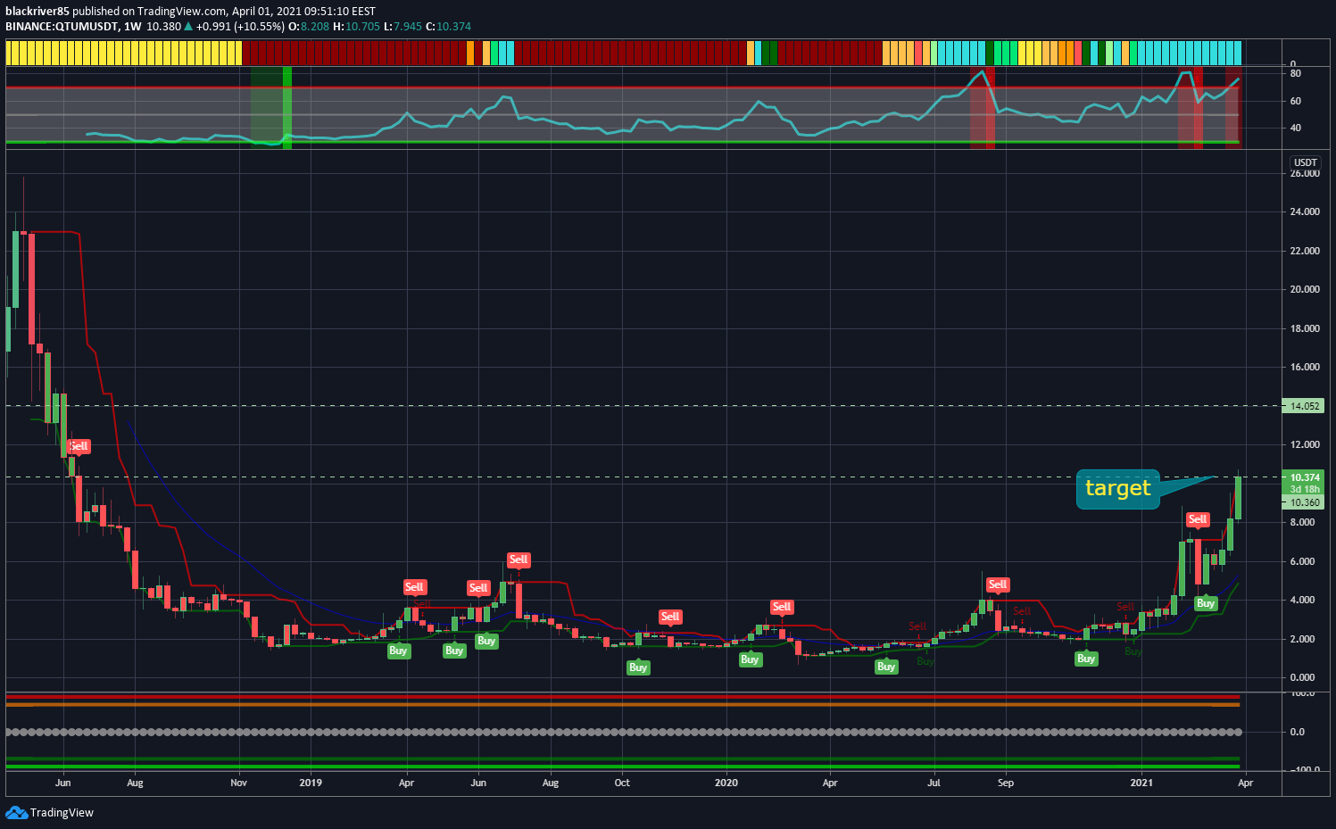The height and width of the screenshot is (829, 1336).
Task: Click the '10.360' price label on axis
Action: 1305,502
